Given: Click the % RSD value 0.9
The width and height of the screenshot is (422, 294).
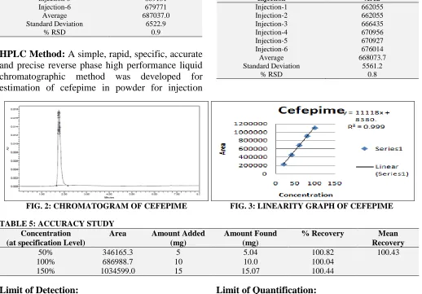Looking at the screenshot, I should pos(156,33).
